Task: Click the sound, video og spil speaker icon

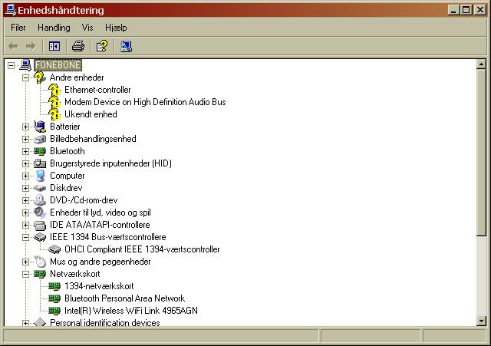Action: click(x=40, y=213)
